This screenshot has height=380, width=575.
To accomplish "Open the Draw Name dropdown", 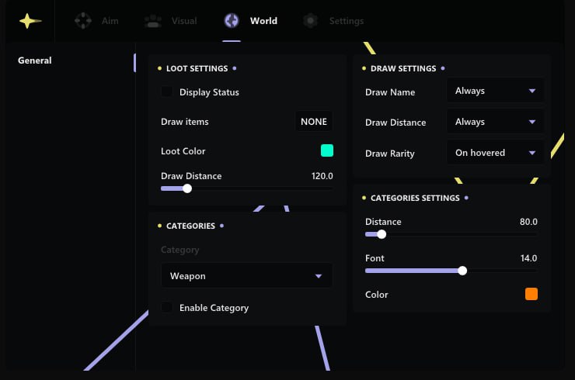I will click(495, 91).
